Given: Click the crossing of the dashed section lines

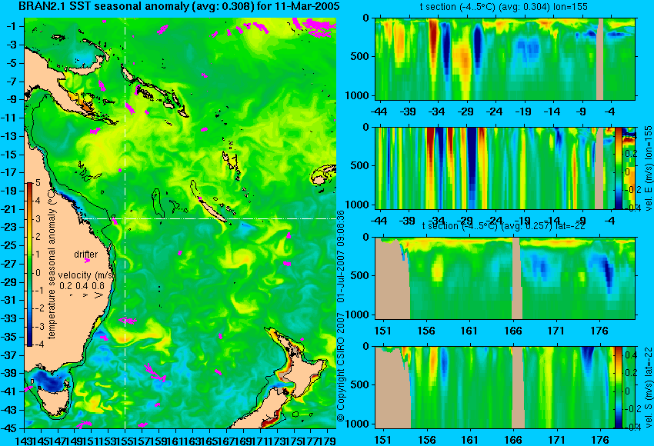Looking at the screenshot, I should 125,218.
